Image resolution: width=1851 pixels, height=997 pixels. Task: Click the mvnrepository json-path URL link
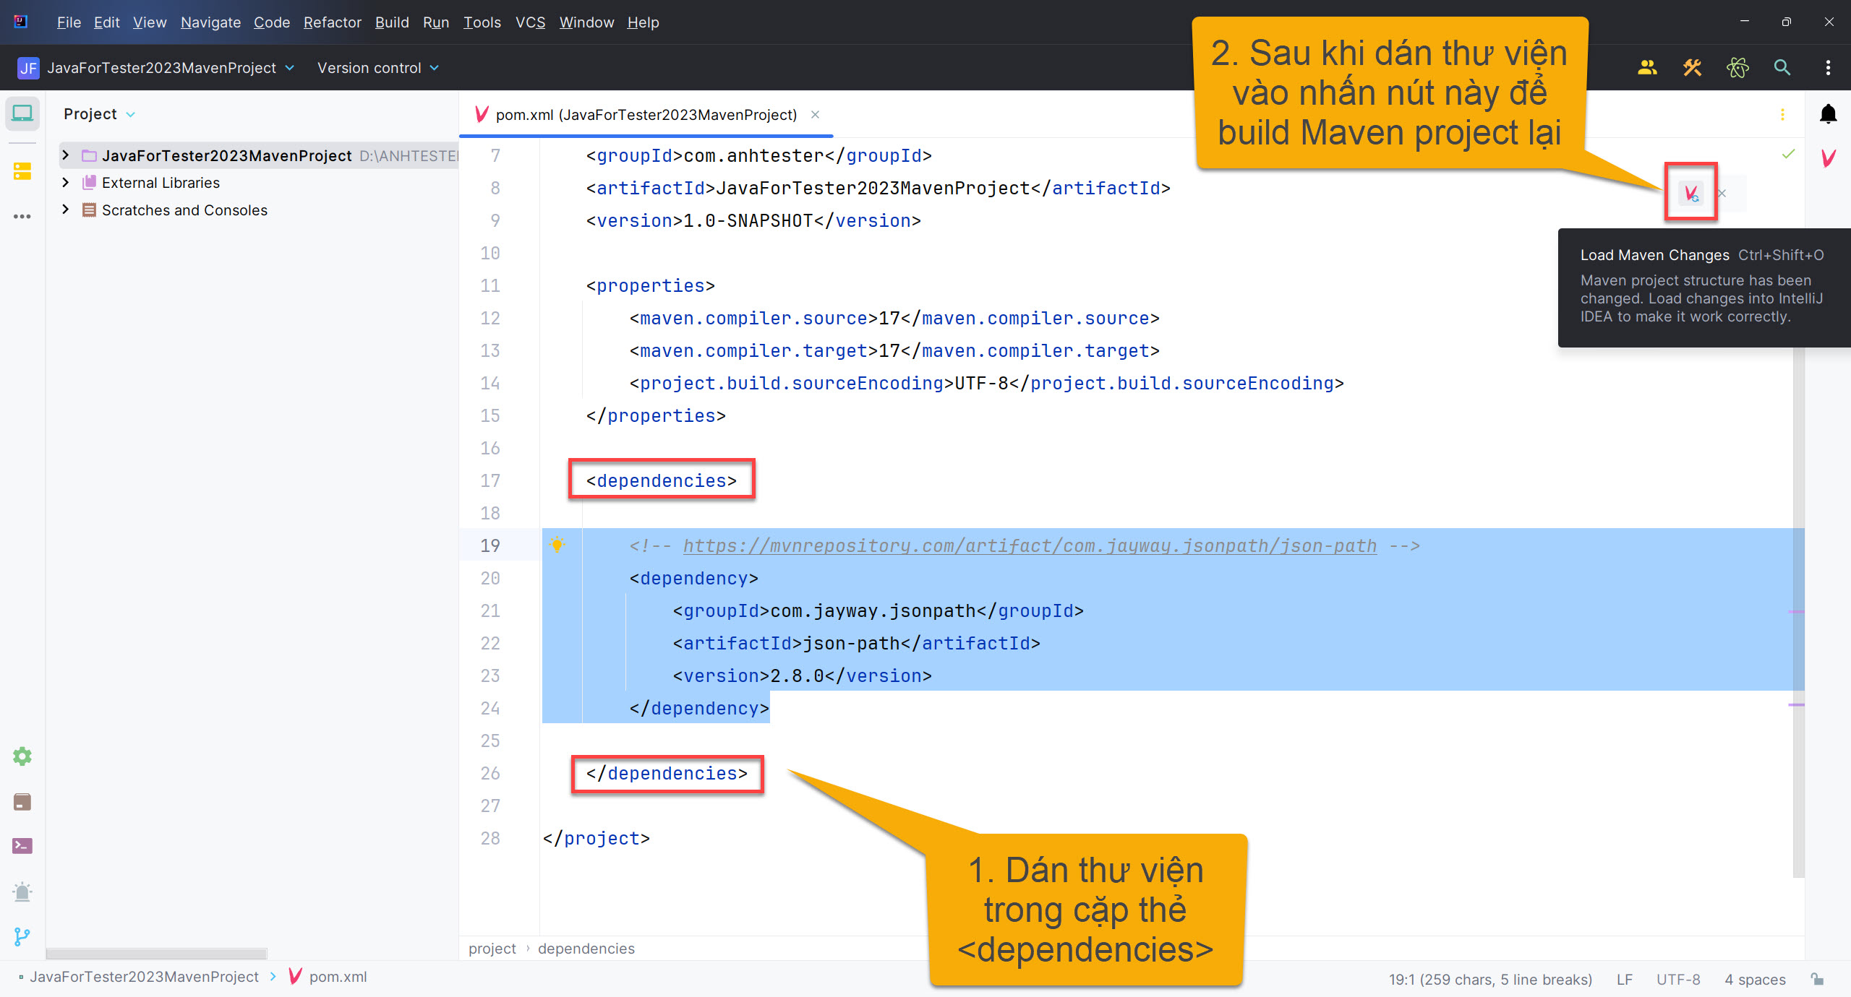click(1030, 545)
